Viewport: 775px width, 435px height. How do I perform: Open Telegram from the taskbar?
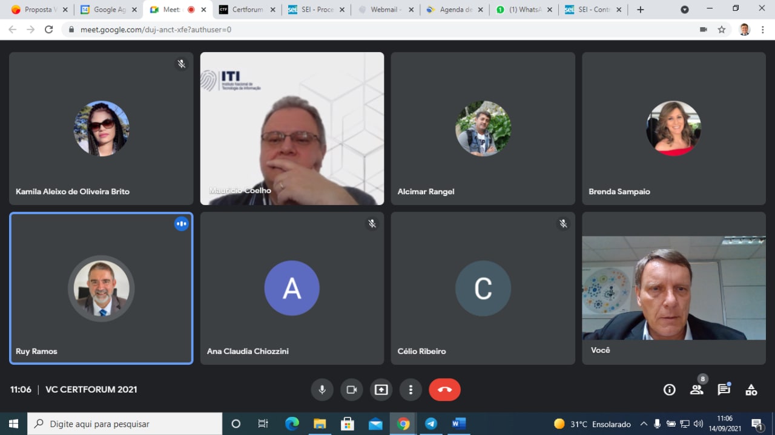tap(430, 424)
